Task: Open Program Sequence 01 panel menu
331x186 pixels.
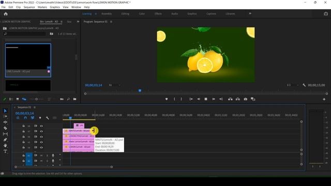Action: tap(111, 22)
